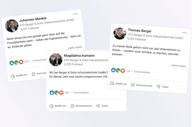Open three-dot menu on Thomas Berger's post

point(184,33)
